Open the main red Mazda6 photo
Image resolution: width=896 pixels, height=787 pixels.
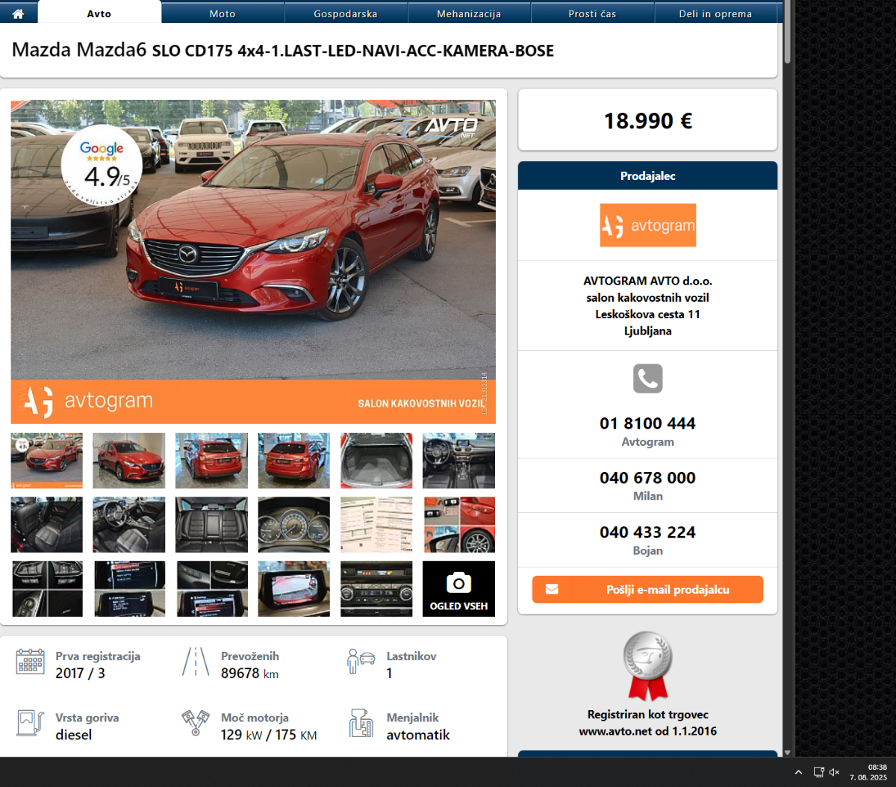click(x=253, y=261)
